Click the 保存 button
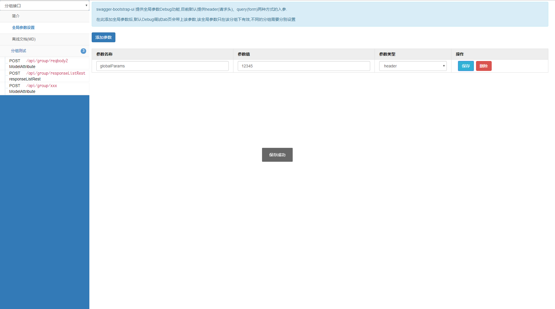 (466, 66)
